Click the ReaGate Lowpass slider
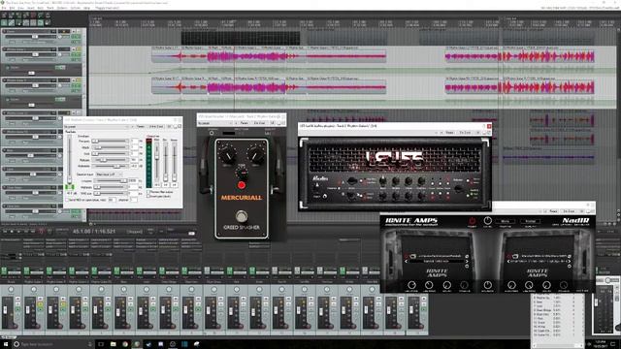This screenshot has width=621, height=349. coord(110,181)
